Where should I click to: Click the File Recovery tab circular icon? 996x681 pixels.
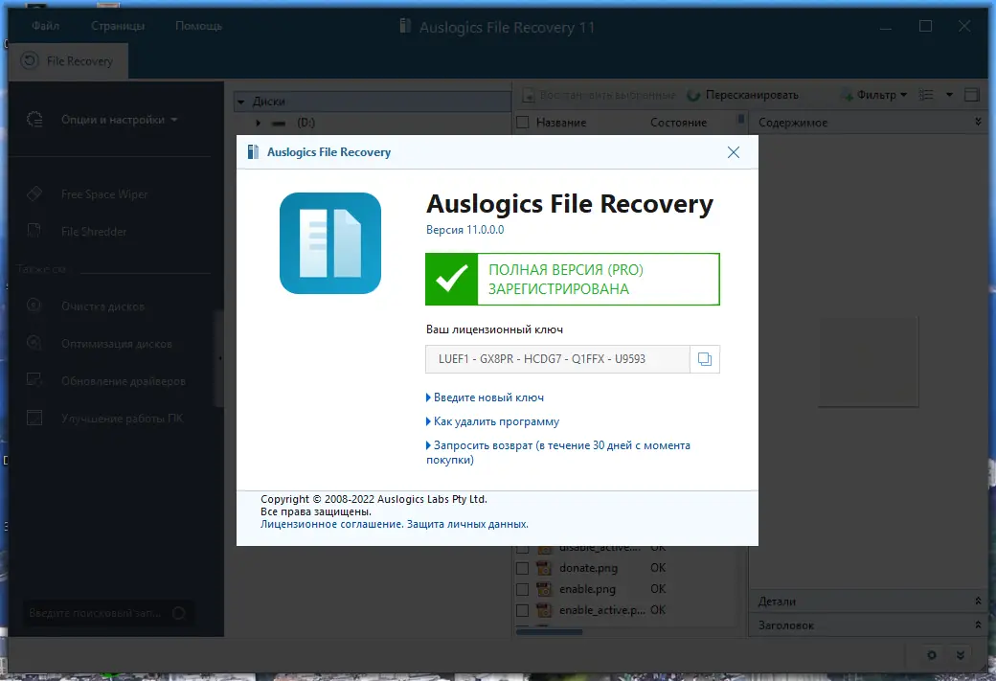30,61
